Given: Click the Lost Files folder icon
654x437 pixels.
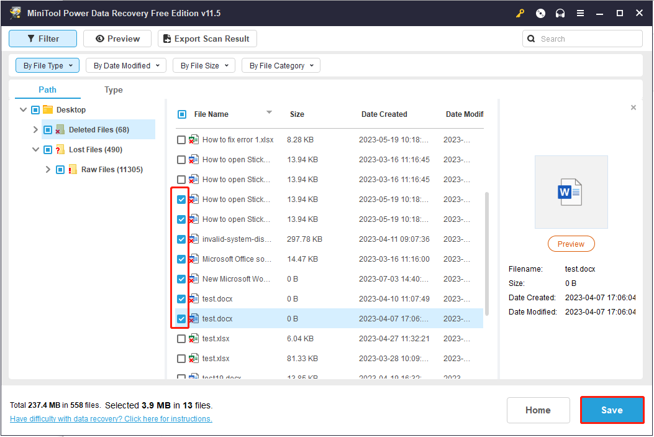Looking at the screenshot, I should point(60,150).
